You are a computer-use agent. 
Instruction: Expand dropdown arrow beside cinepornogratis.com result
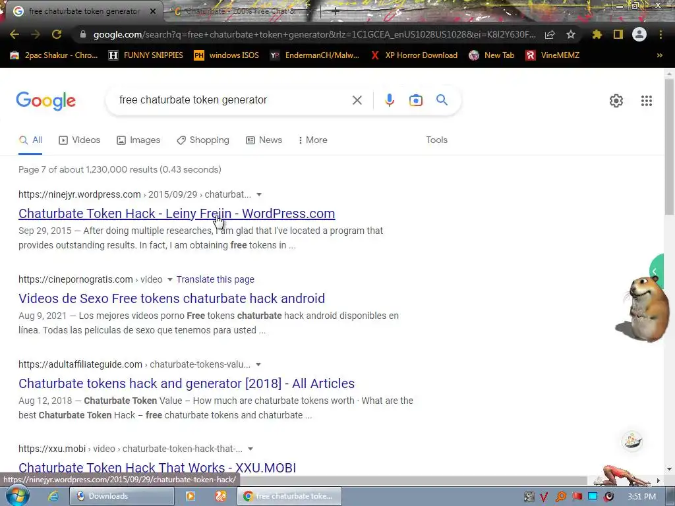[x=169, y=279]
